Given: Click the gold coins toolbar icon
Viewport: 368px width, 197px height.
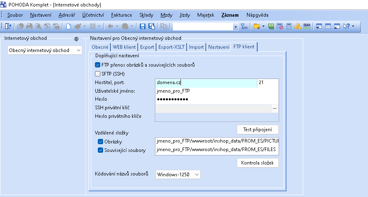Looking at the screenshot, I should point(297,26).
